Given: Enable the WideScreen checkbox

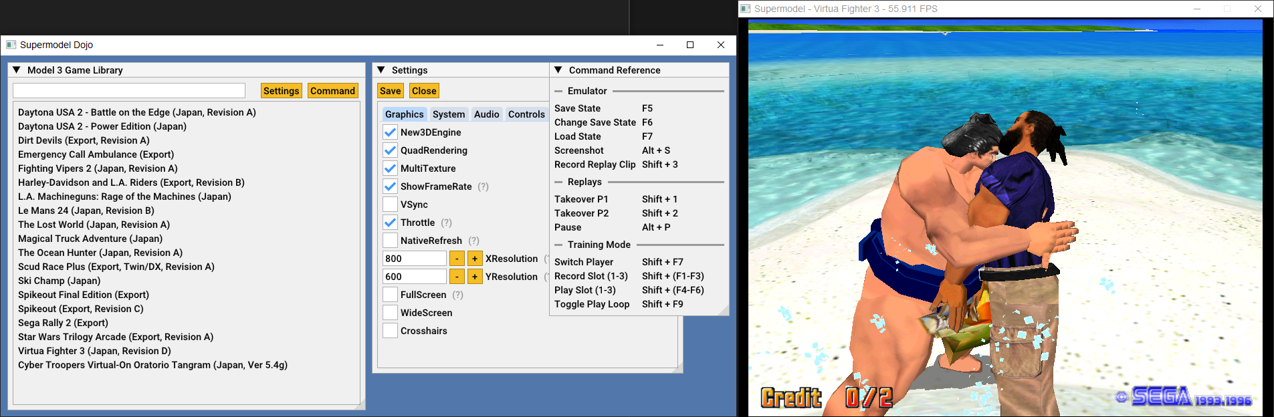Looking at the screenshot, I should pos(391,313).
